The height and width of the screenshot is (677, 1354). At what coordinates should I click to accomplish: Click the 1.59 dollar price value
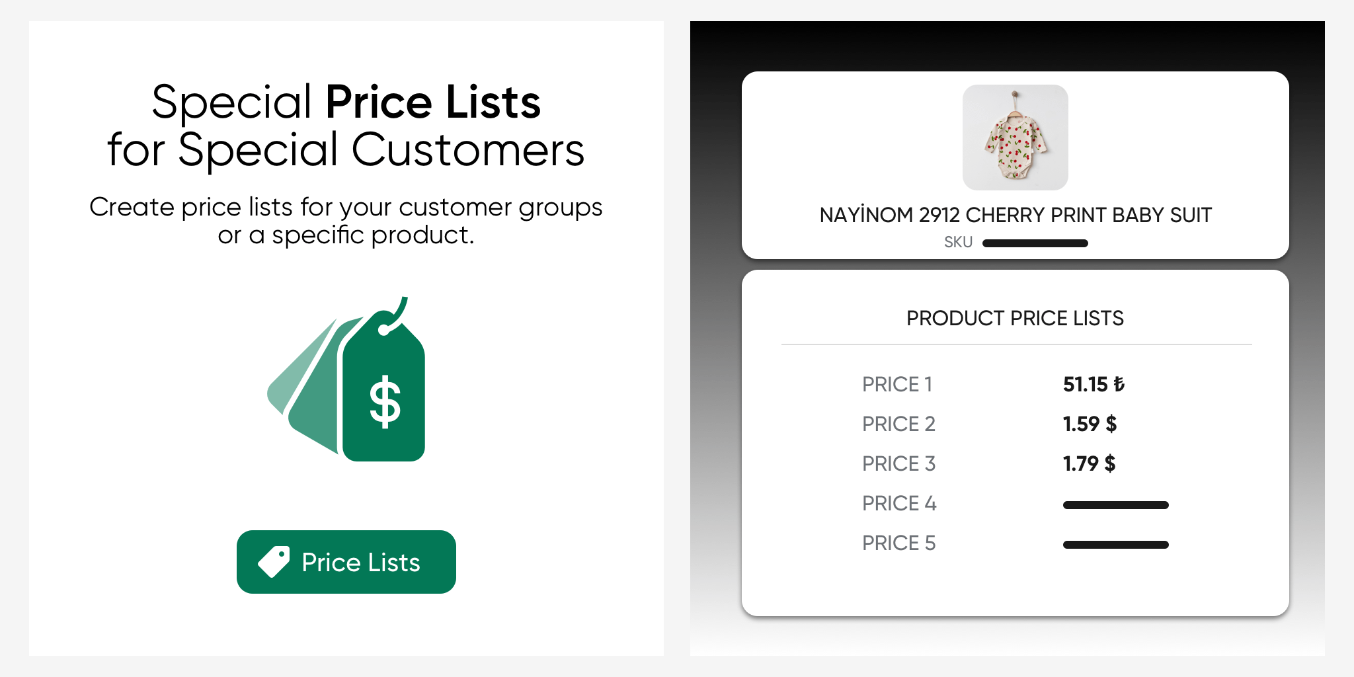[1090, 424]
